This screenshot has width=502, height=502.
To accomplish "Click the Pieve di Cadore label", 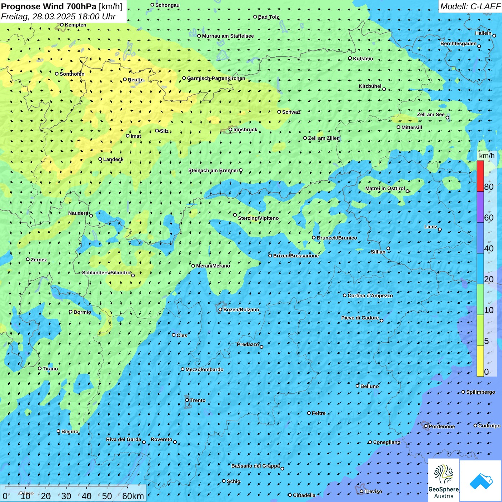I will click(360, 318).
